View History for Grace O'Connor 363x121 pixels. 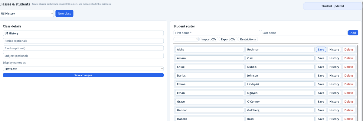pyautogui.click(x=334, y=102)
